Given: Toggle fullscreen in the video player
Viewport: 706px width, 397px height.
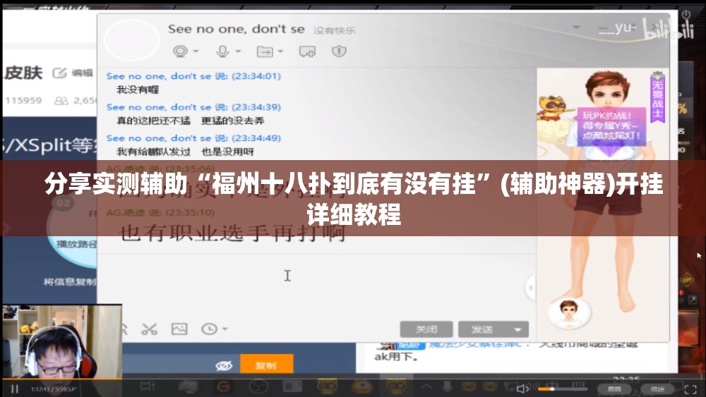Looking at the screenshot, I should point(690,389).
